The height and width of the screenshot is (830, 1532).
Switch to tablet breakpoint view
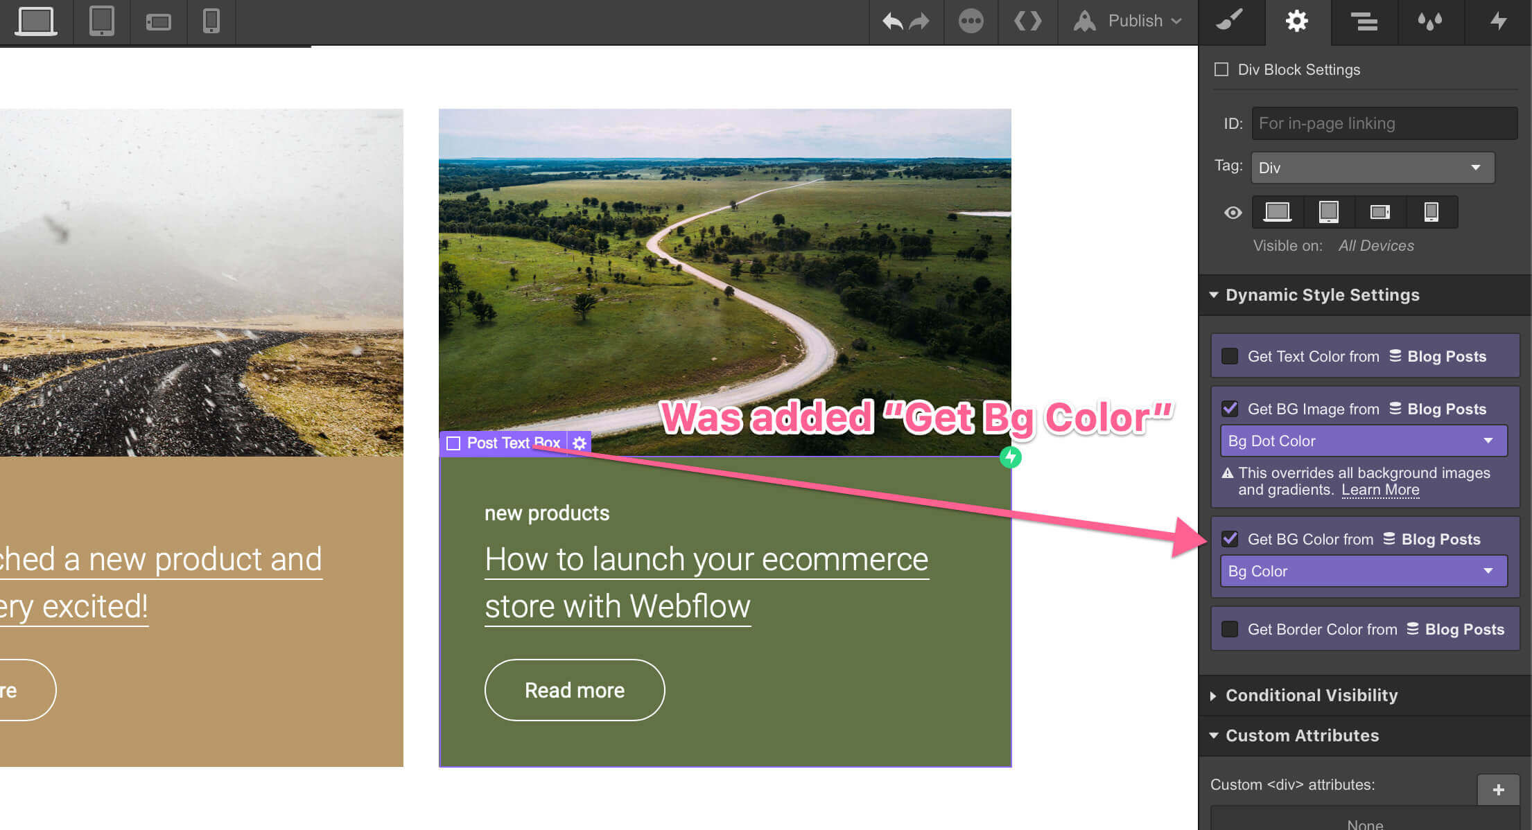point(101,21)
